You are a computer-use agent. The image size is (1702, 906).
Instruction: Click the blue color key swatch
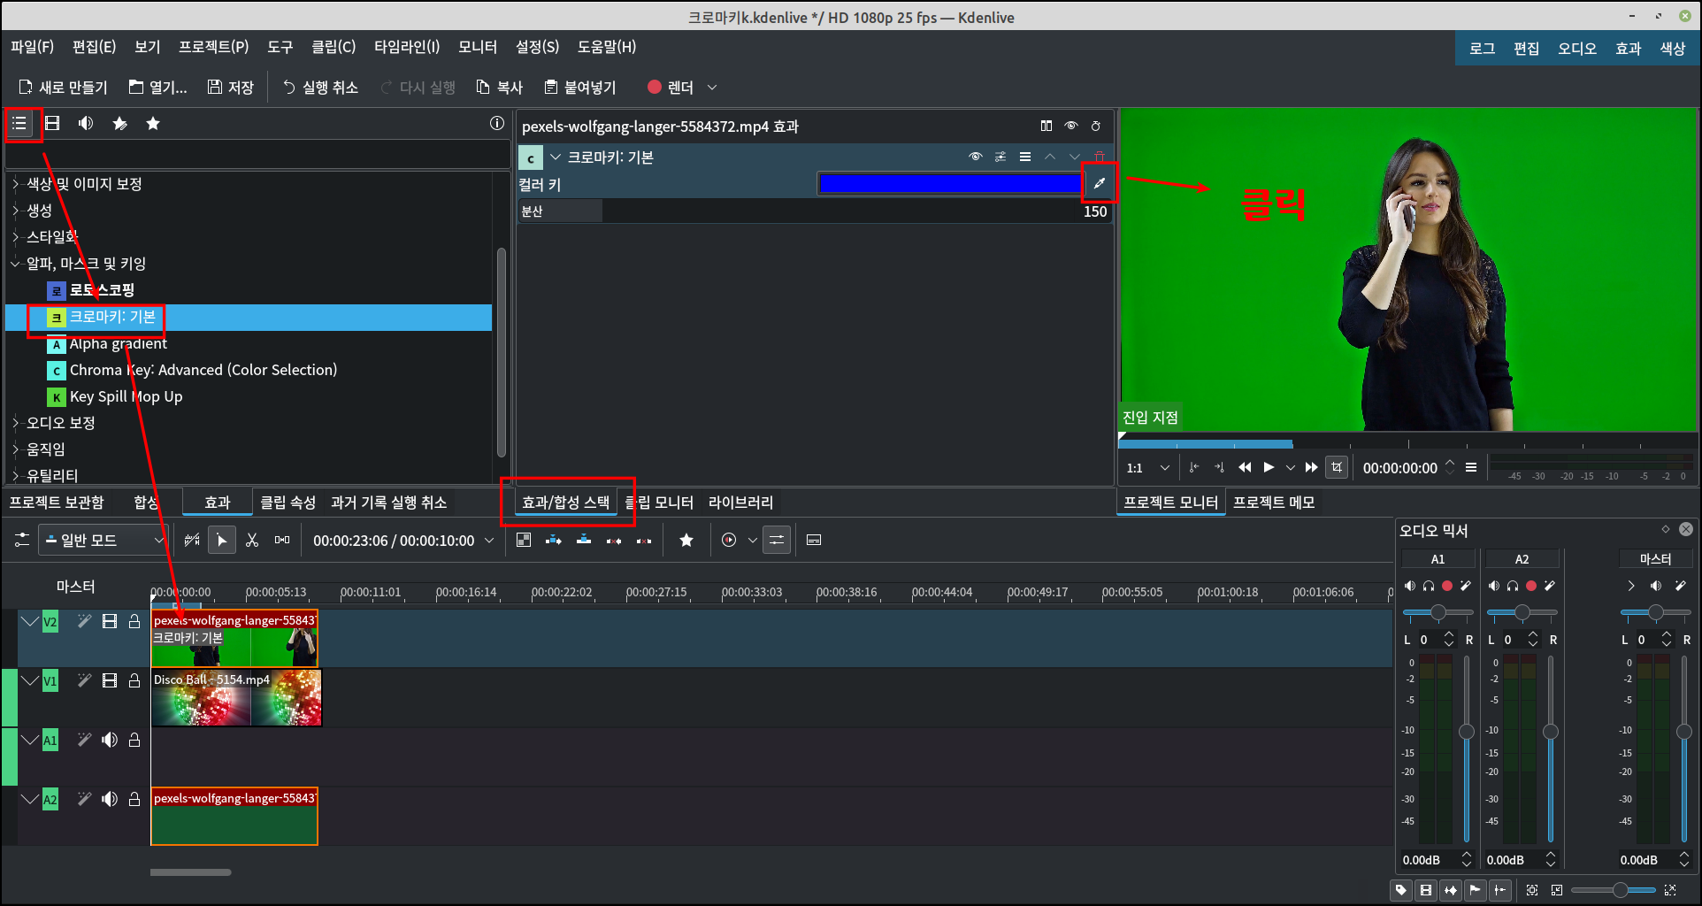[x=950, y=183]
